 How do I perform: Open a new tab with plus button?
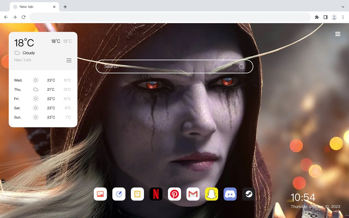(x=65, y=7)
